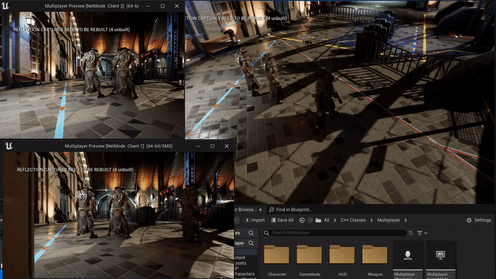Viewport: 496px width, 279px height.
Task: Open the GameMode folder
Action: [x=309, y=260]
